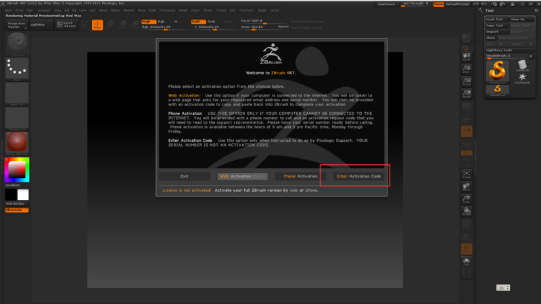
Task: Expand the Texture Off selector
Action: pos(16,118)
